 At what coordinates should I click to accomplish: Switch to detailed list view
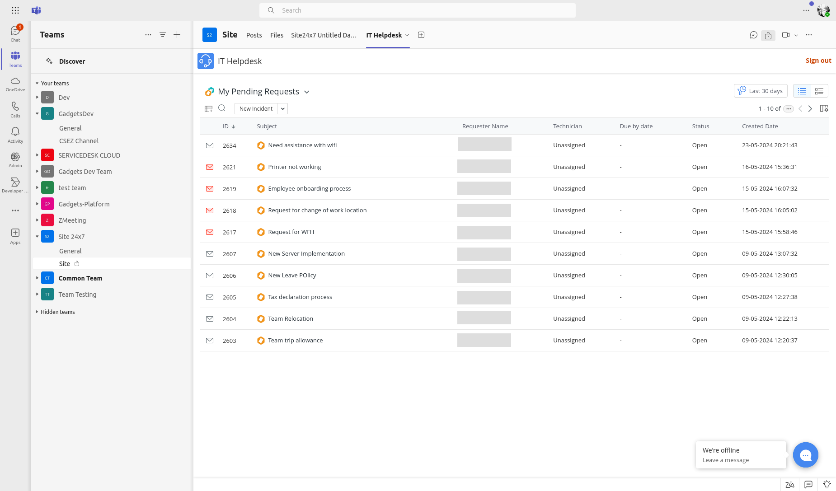(x=819, y=91)
